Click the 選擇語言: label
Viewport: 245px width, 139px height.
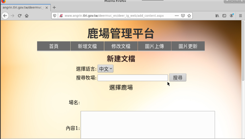pos(86,69)
